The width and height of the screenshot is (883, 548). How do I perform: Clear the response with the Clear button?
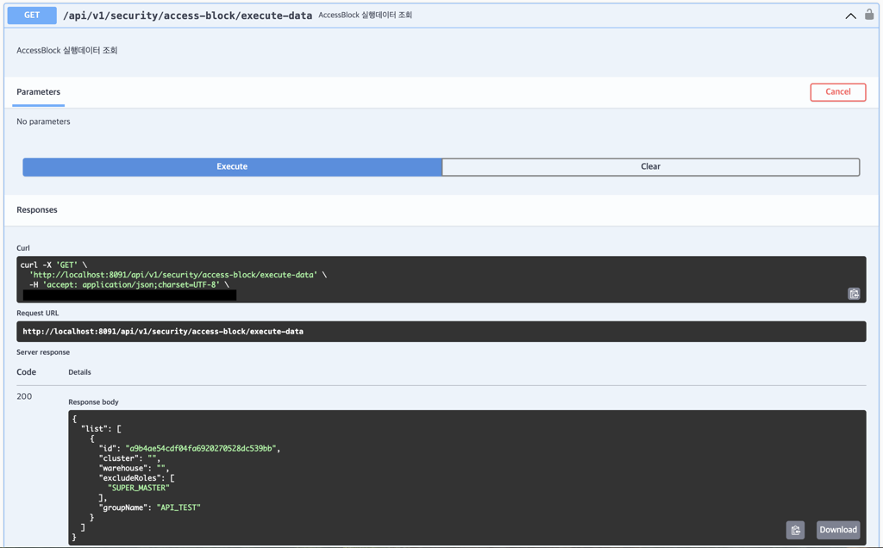[650, 166]
